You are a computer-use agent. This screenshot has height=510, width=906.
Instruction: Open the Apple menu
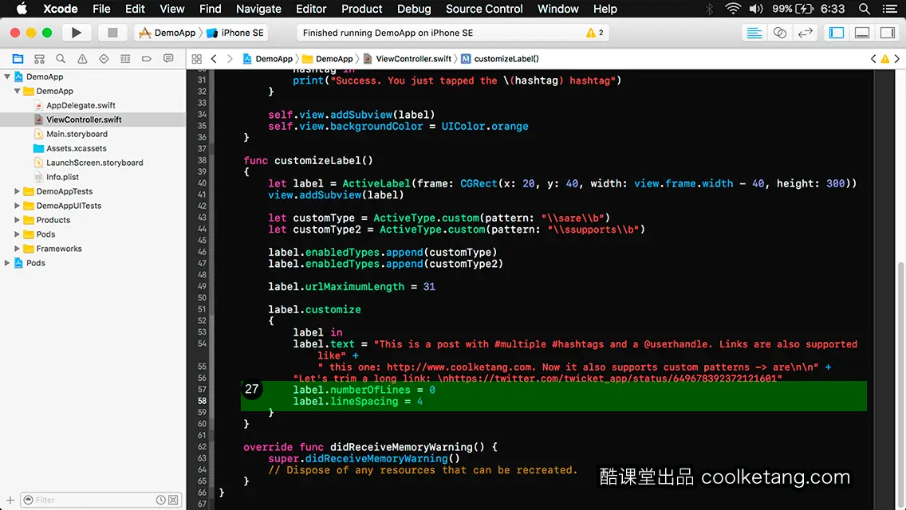(22, 9)
